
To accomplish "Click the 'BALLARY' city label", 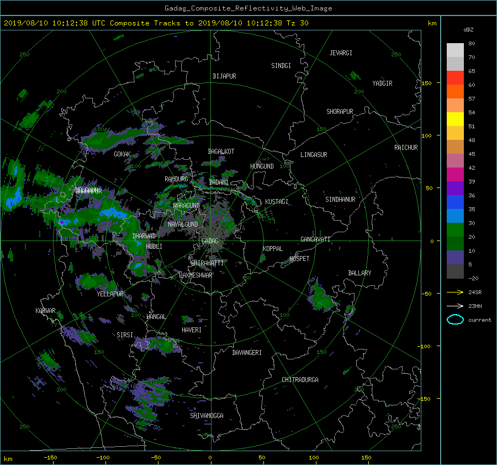I will (x=359, y=273).
